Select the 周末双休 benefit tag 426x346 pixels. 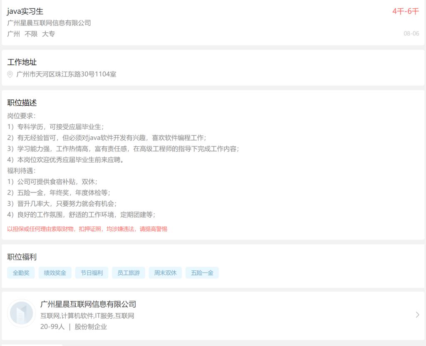[x=165, y=273]
